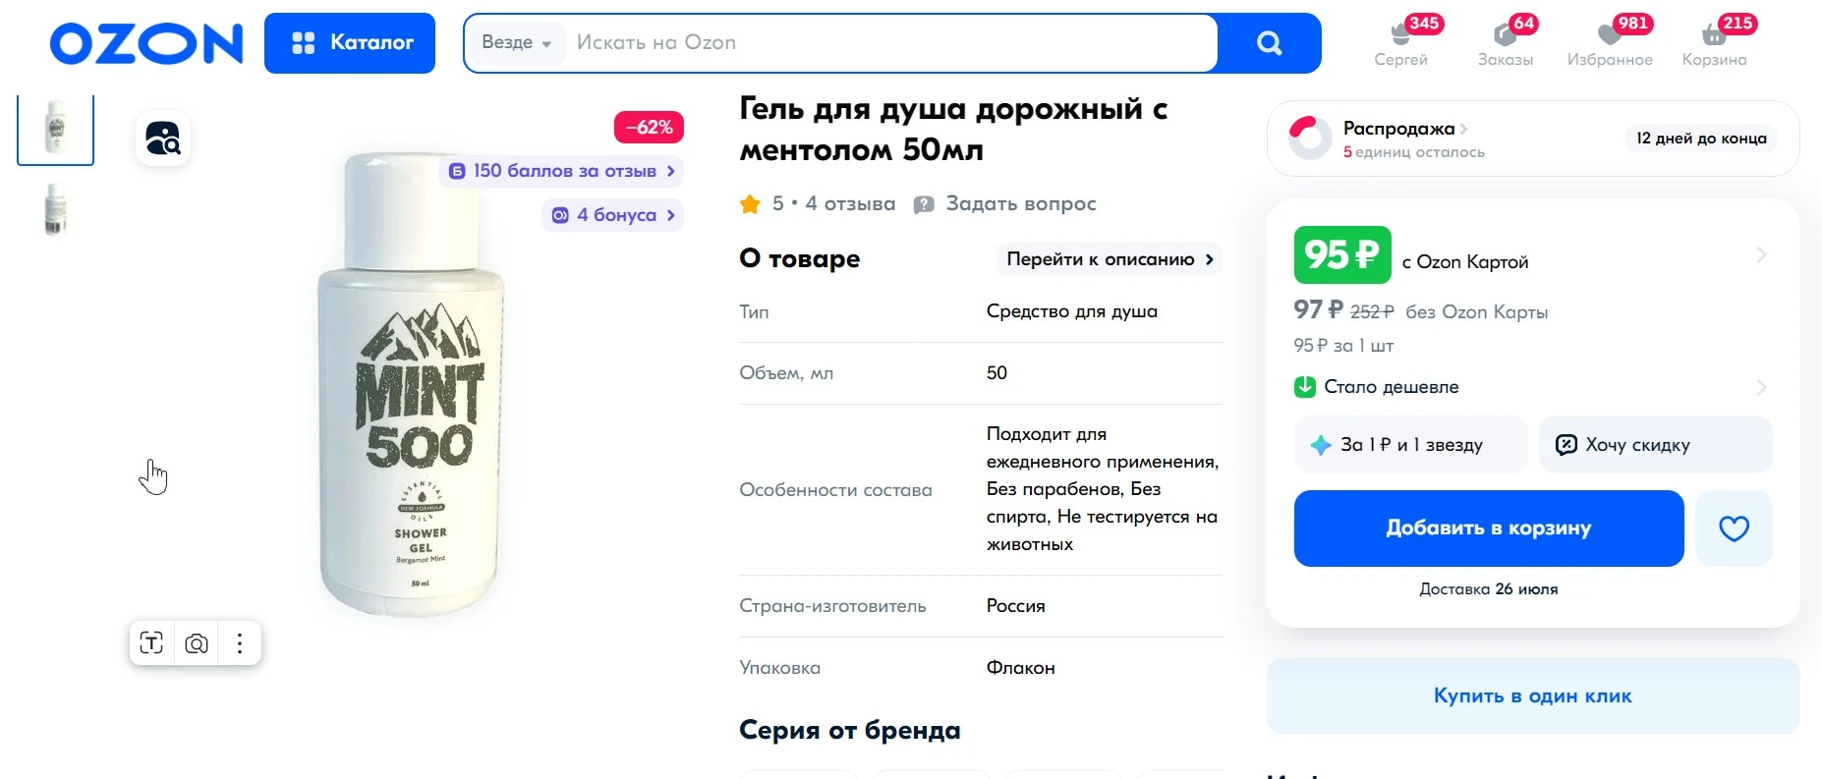Click the crossed-out 252 ₽ old price
This screenshot has height=779, width=1822.
1372,312
